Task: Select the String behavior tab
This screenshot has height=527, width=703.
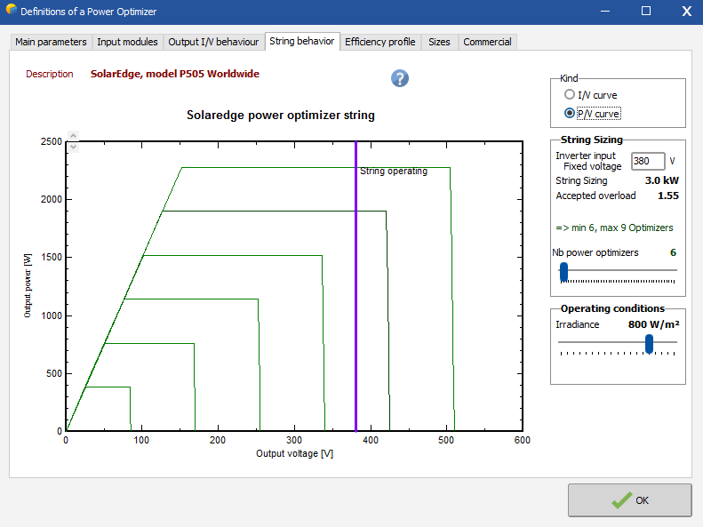Action: 302,41
